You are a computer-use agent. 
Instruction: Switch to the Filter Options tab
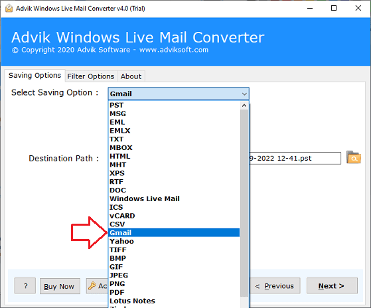tap(91, 76)
